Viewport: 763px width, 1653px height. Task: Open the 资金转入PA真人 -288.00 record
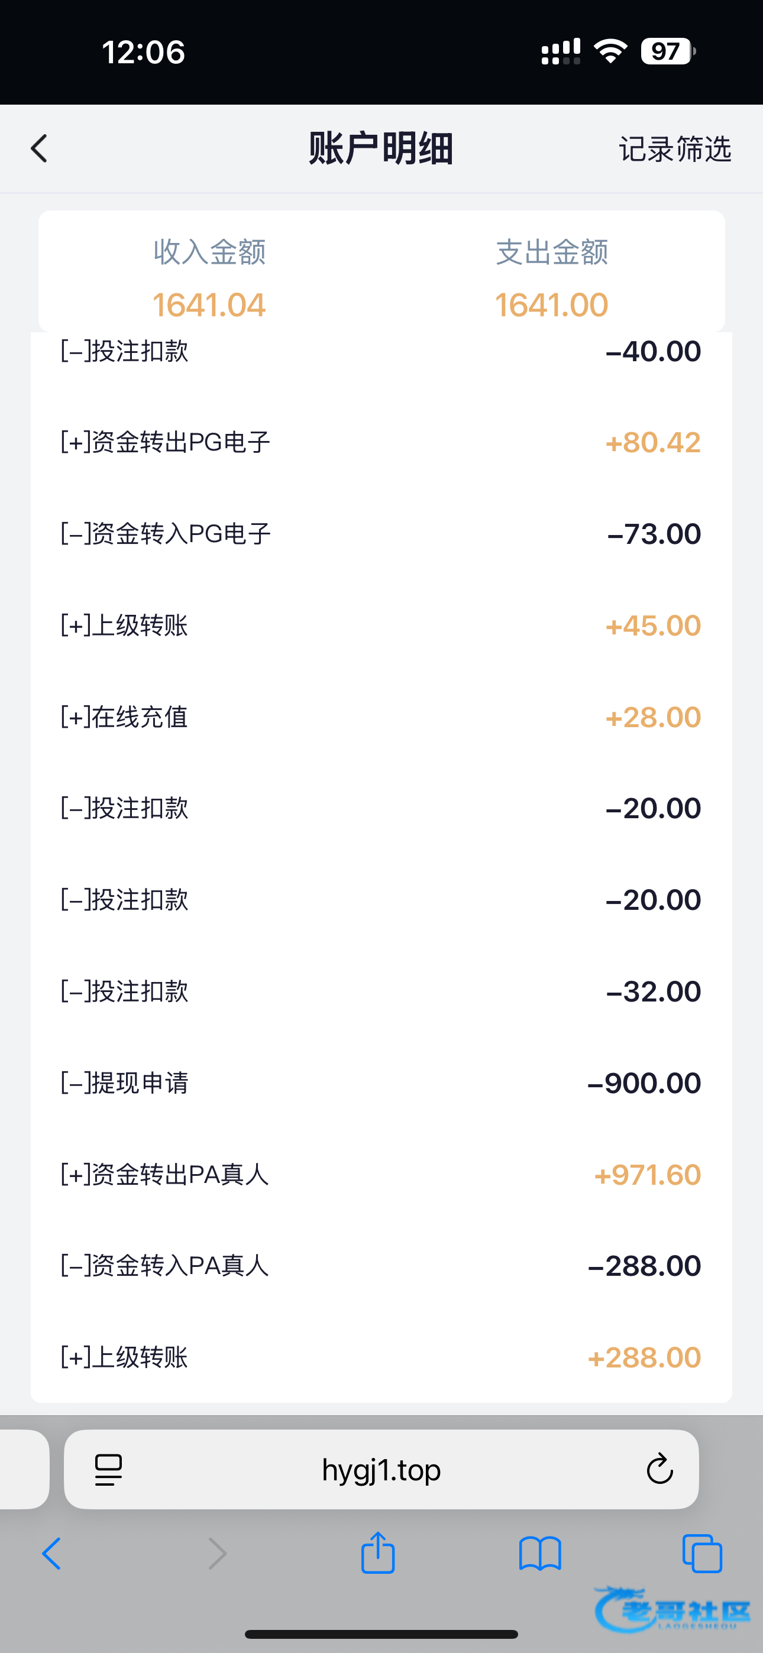(x=381, y=1265)
